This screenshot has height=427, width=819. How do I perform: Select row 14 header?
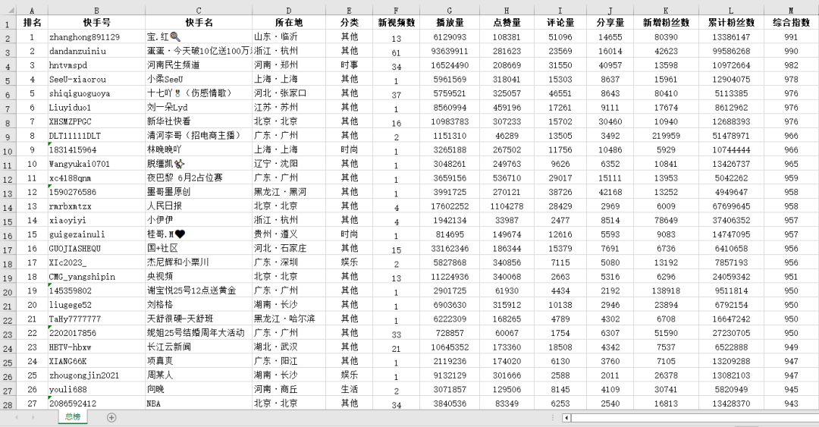point(8,206)
